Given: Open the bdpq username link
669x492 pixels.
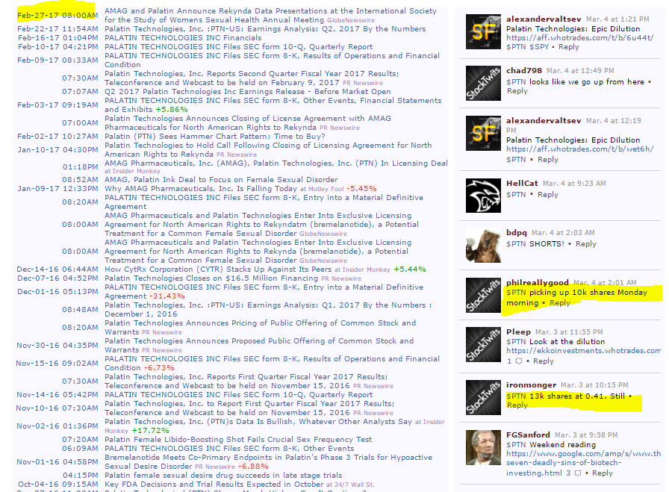Looking at the screenshot, I should pyautogui.click(x=517, y=232).
